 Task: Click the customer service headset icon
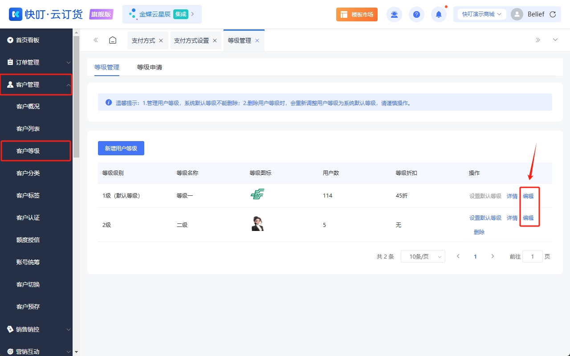click(x=394, y=14)
